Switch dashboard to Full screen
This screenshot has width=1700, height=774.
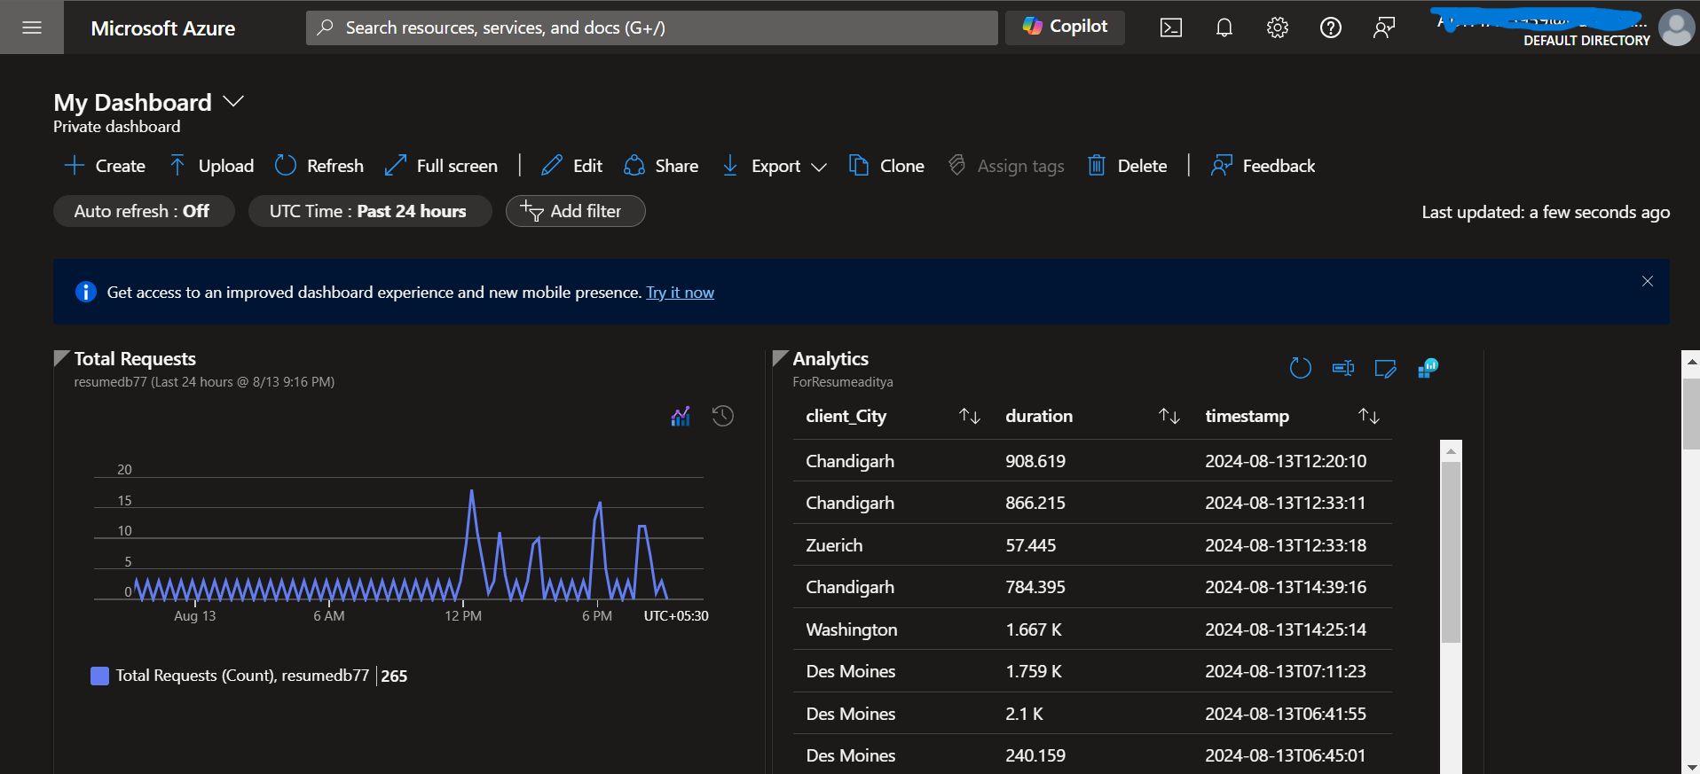[x=441, y=166]
